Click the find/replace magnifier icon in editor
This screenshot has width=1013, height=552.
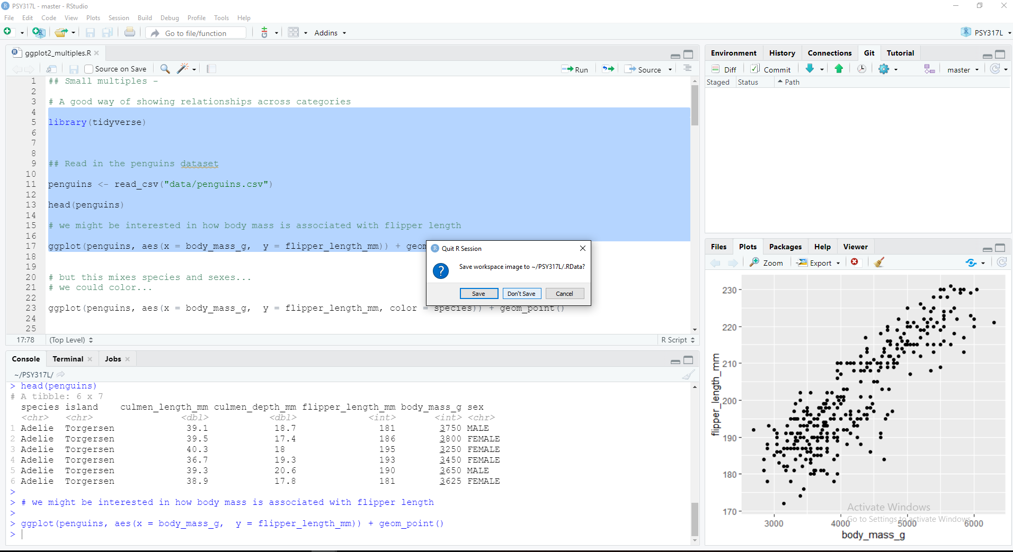(165, 69)
